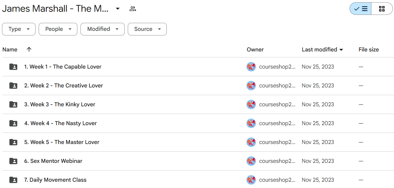Click the shared folder icon for Week 5
Screen dimensions: 394x188
point(13,142)
